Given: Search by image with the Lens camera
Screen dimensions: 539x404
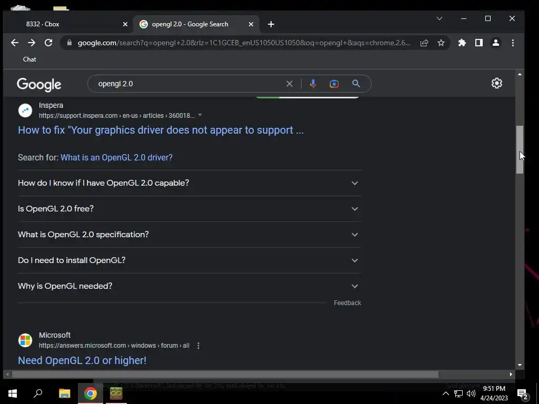Looking at the screenshot, I should coord(334,84).
